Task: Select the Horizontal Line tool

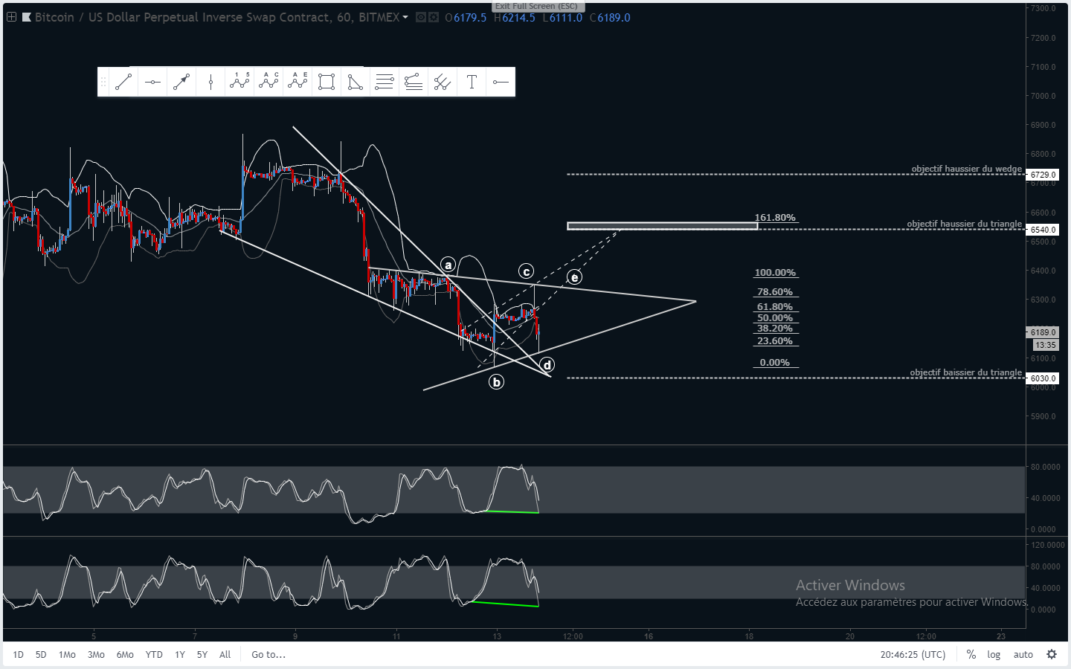Action: [x=152, y=82]
